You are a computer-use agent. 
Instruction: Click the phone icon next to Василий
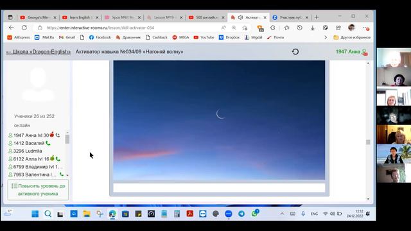coord(48,143)
